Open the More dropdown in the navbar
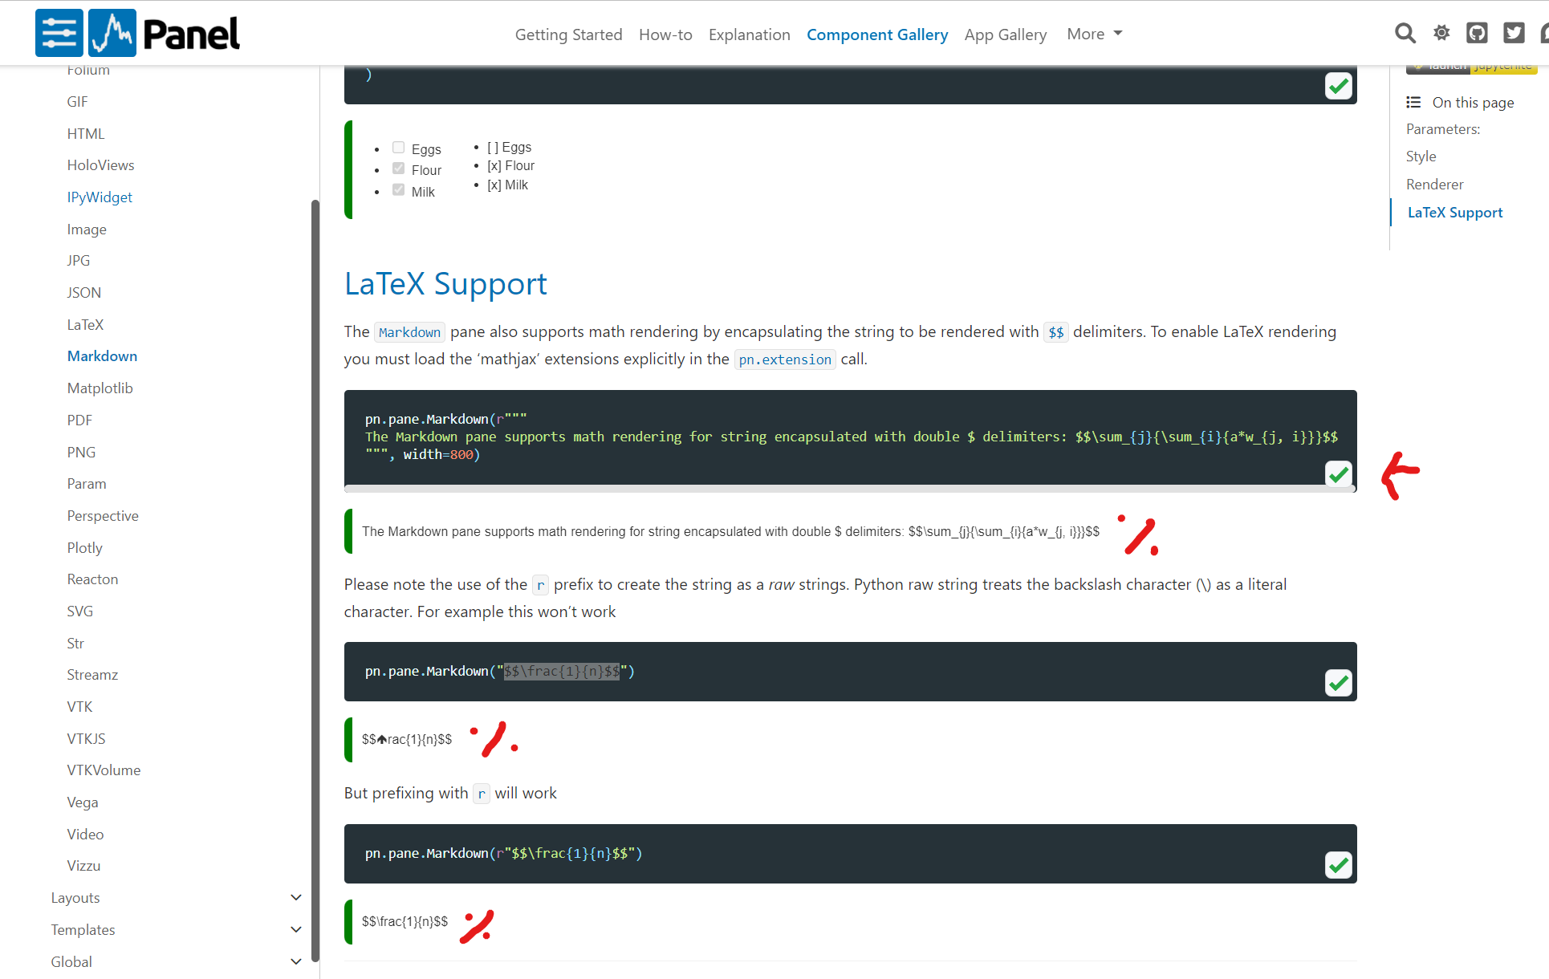The height and width of the screenshot is (979, 1549). click(1093, 34)
